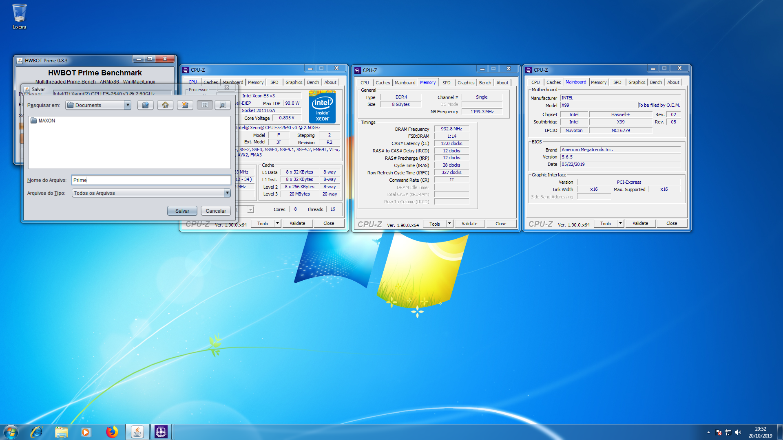Open Mainboard tab in the Memory CPU-Z window

pos(405,83)
